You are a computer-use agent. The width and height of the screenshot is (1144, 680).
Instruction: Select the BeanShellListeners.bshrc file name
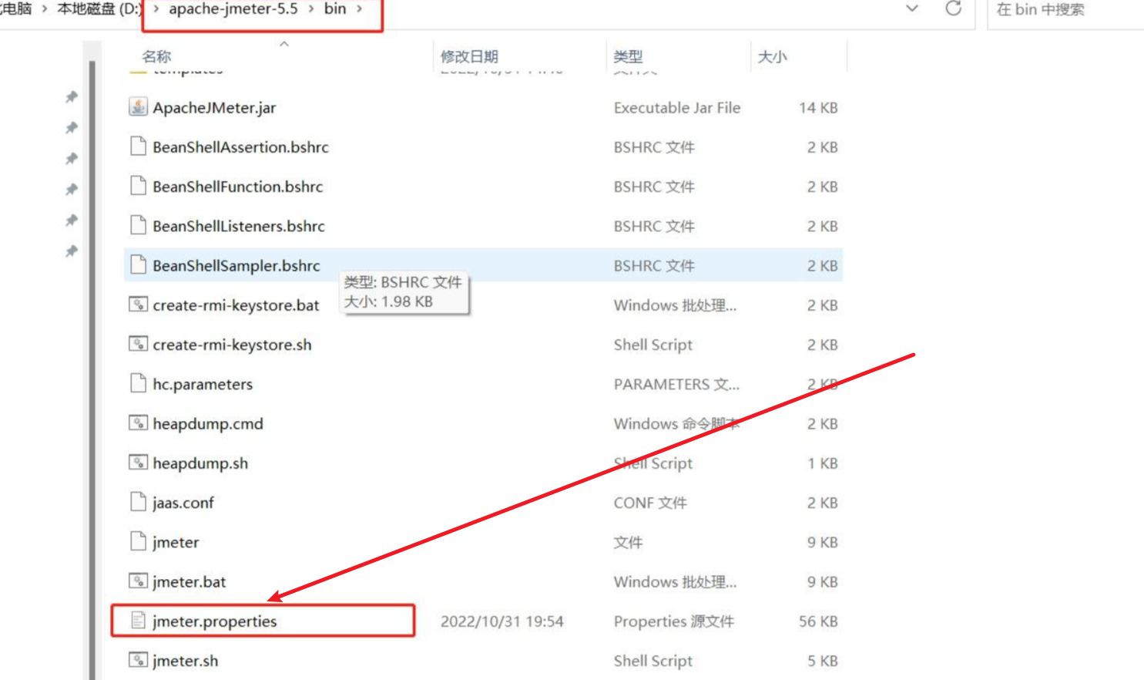click(x=239, y=226)
